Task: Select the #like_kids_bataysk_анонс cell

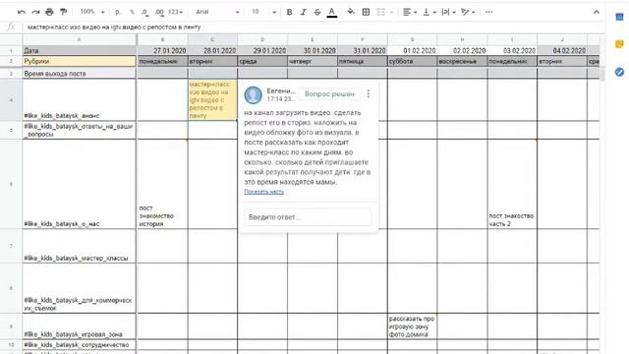Action: tap(80, 99)
